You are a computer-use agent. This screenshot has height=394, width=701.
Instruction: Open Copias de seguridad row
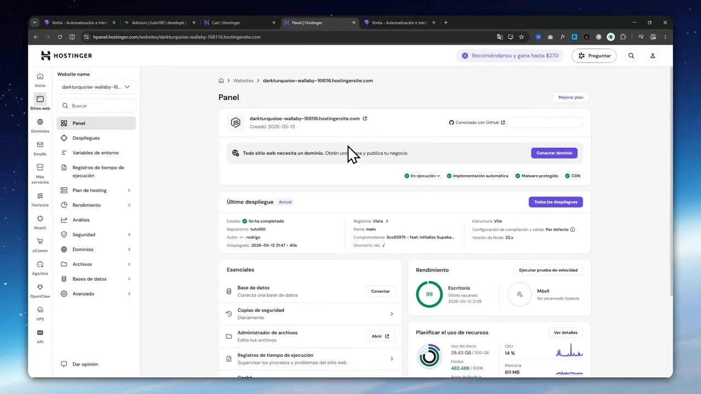(310, 314)
